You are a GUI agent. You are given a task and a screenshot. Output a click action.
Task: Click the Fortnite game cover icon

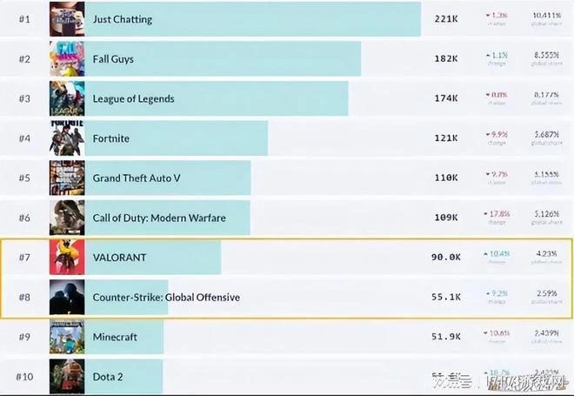tap(67, 138)
